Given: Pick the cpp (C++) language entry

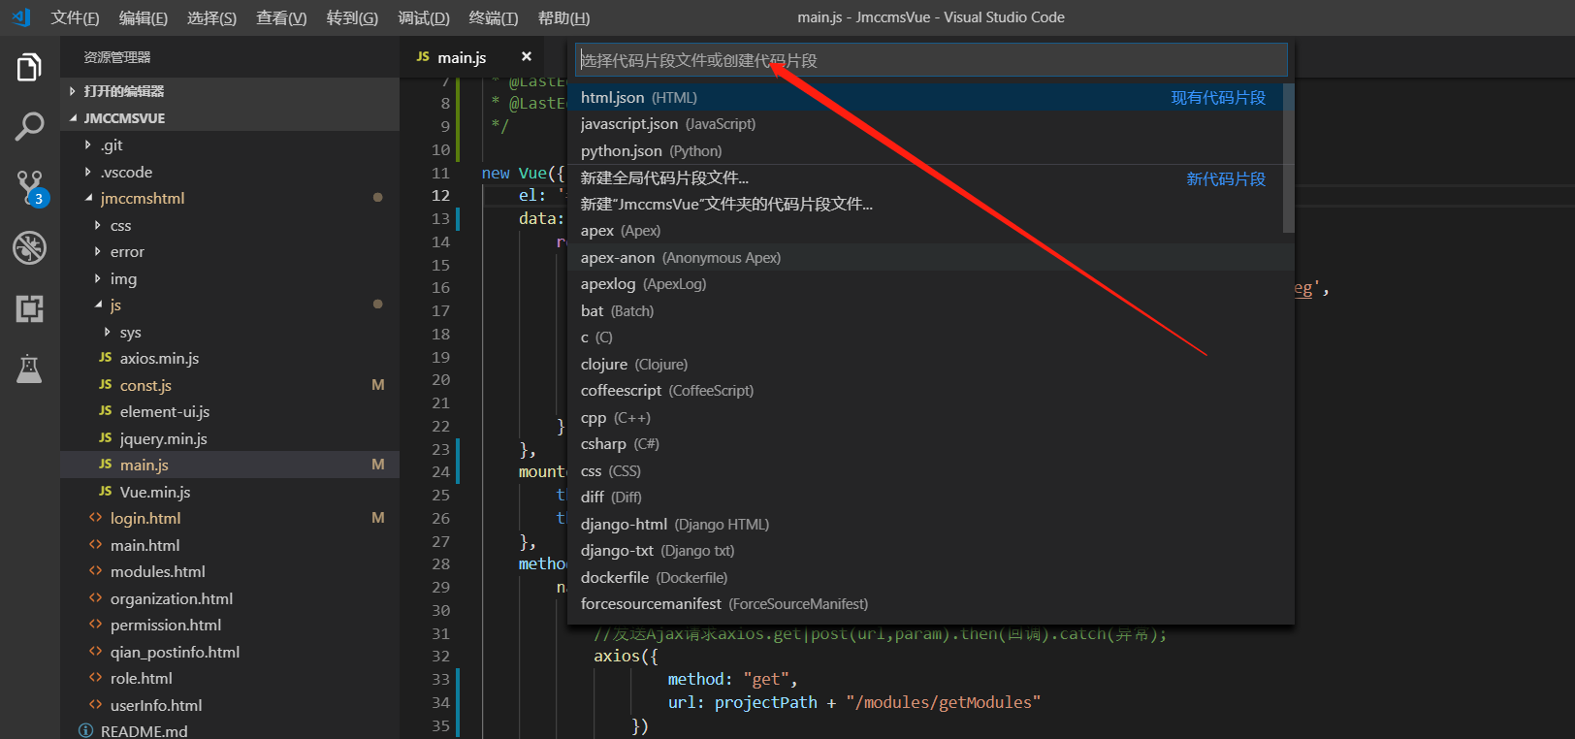Looking at the screenshot, I should (926, 417).
